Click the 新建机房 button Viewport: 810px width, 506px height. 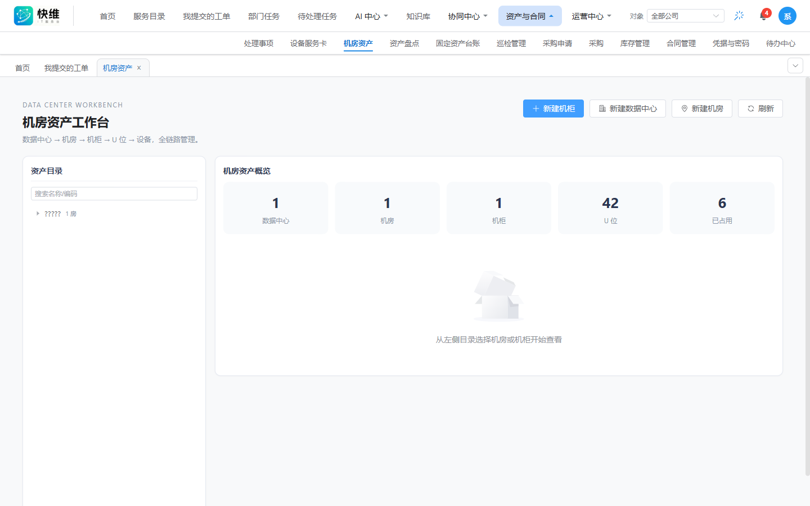tap(702, 109)
